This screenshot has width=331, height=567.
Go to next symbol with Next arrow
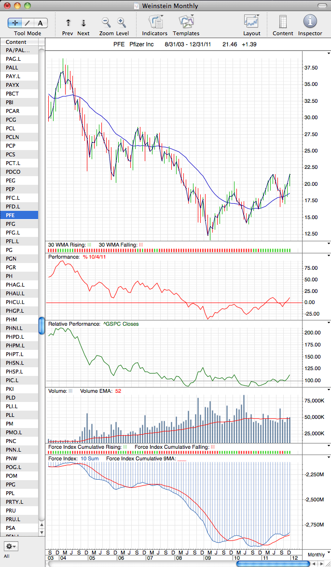(x=83, y=23)
